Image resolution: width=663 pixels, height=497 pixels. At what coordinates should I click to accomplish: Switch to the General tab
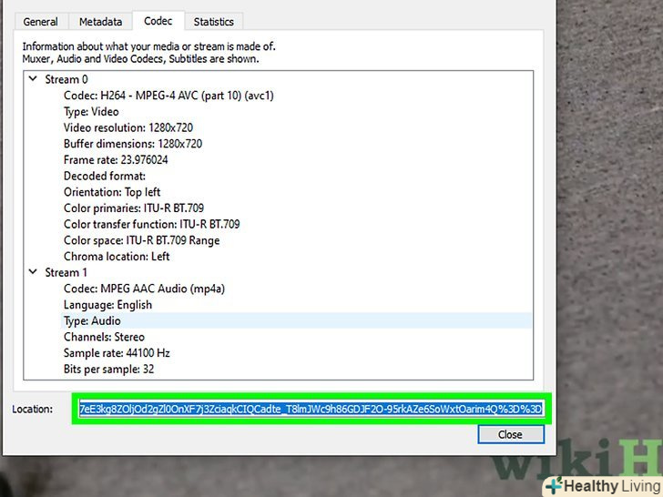(x=41, y=22)
